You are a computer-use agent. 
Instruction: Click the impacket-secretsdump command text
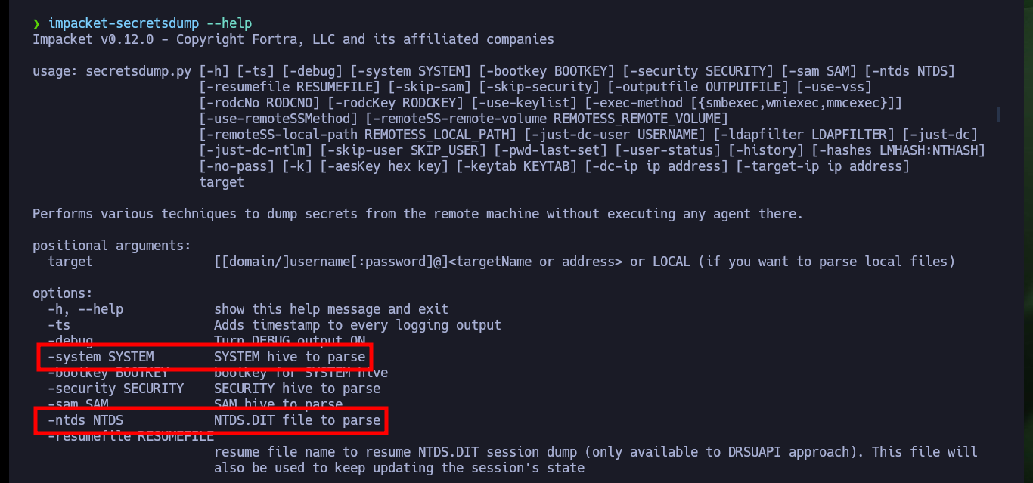[x=123, y=23]
